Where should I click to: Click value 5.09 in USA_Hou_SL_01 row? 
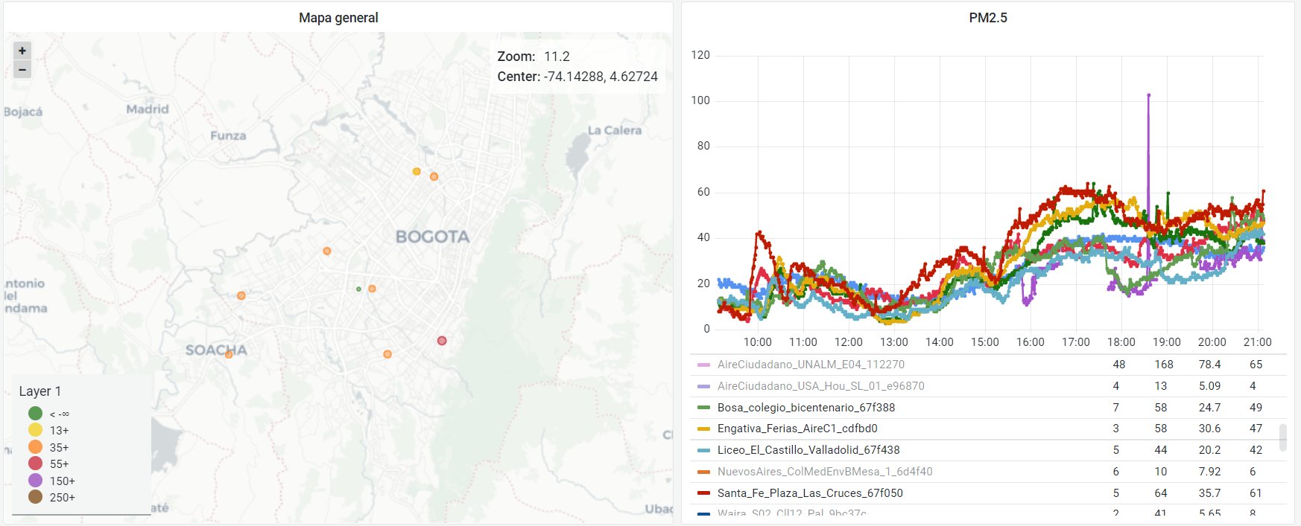pyautogui.click(x=1209, y=386)
